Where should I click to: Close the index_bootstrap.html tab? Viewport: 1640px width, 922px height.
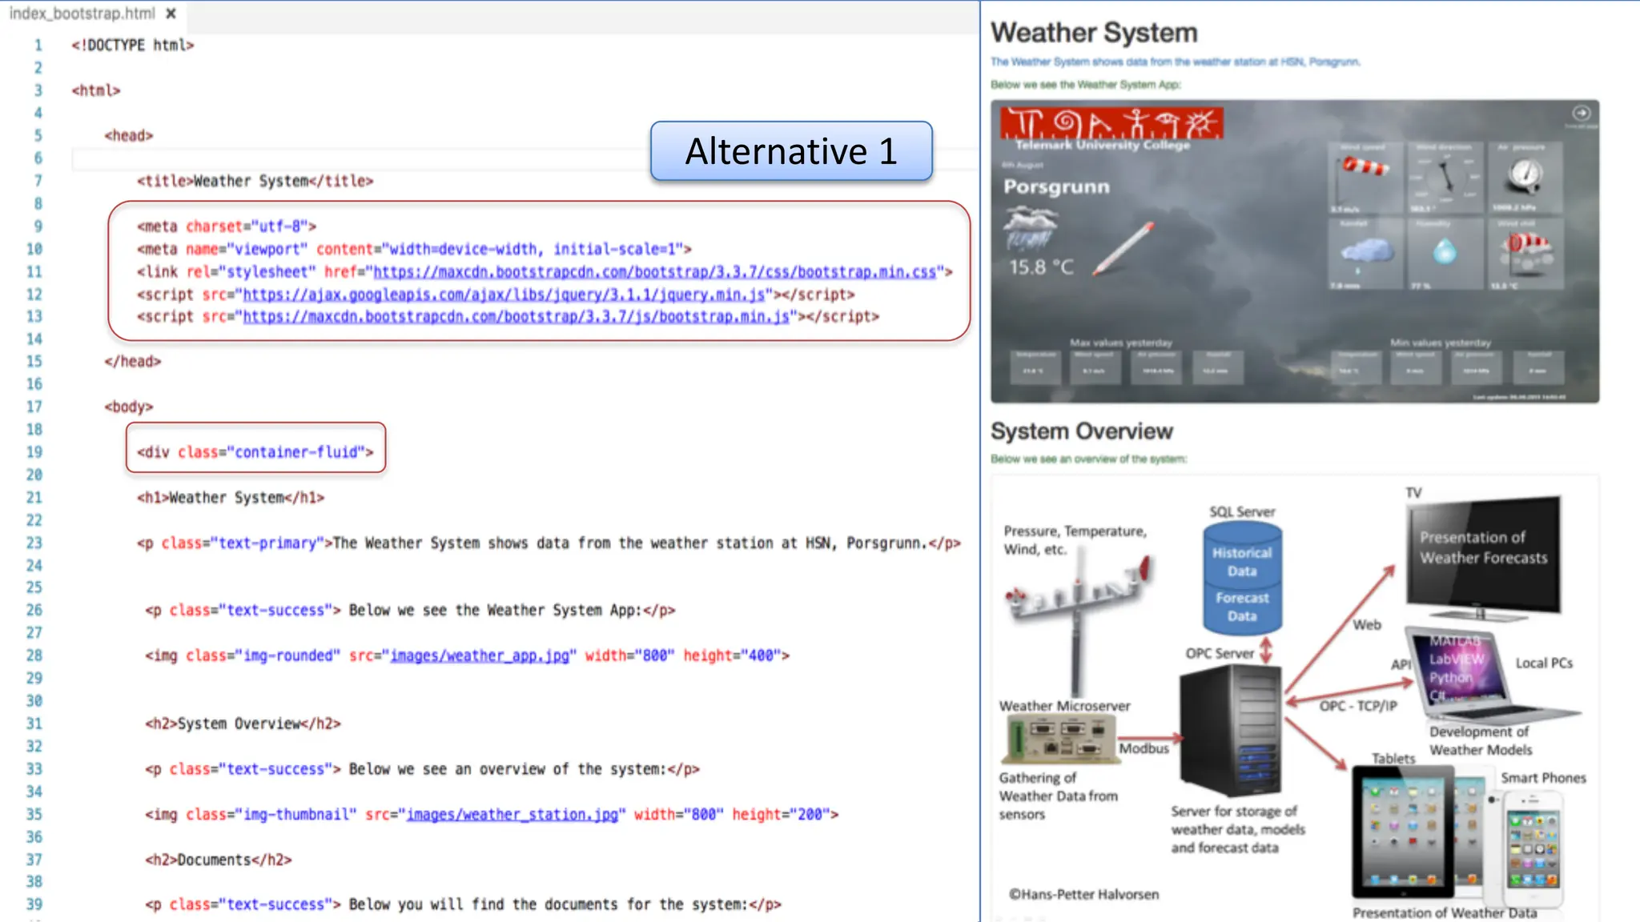coord(171,14)
